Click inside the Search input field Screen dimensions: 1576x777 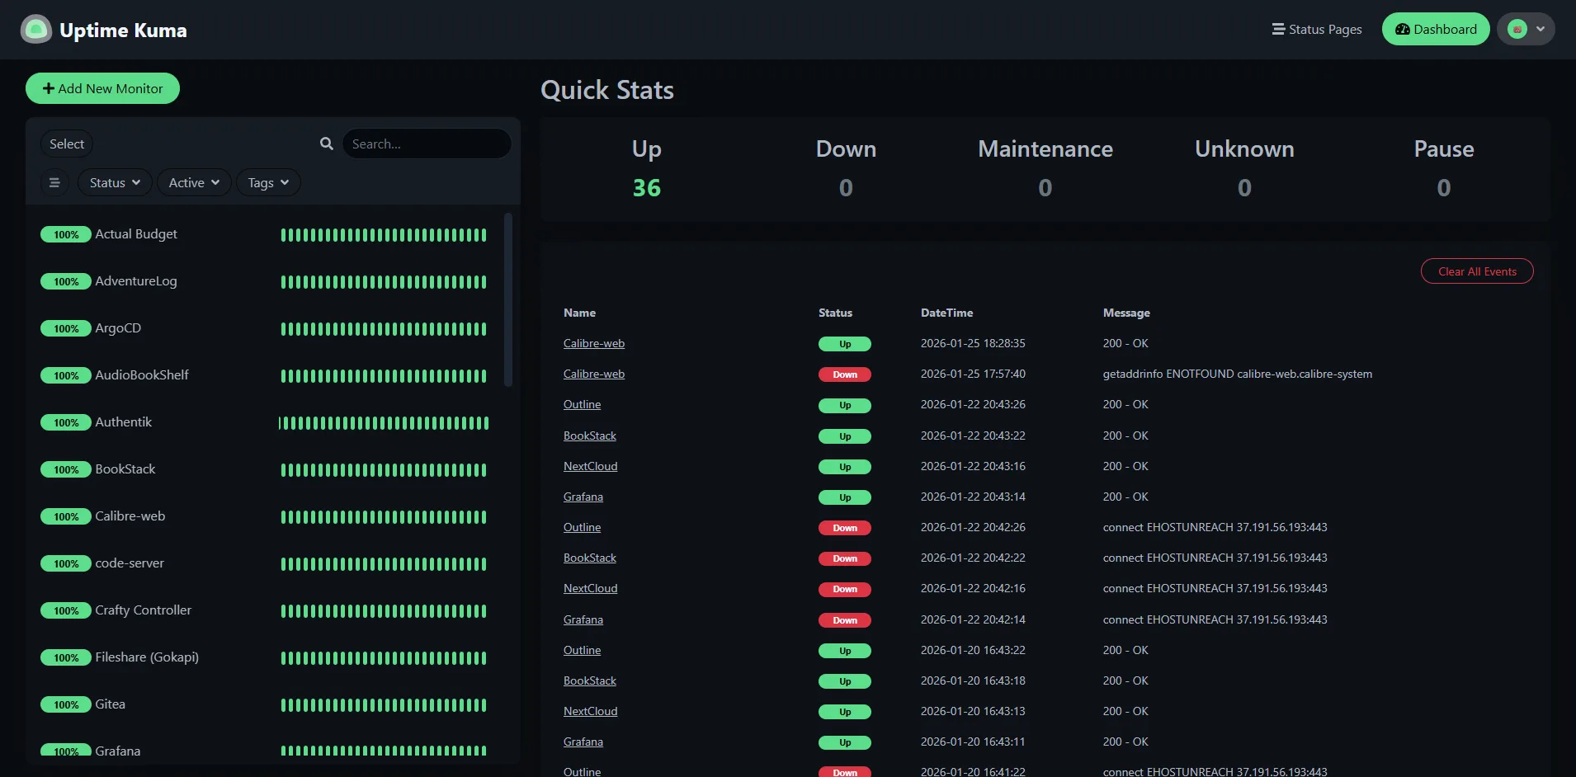427,144
